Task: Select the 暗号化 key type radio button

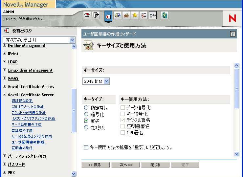Action: tap(86, 114)
